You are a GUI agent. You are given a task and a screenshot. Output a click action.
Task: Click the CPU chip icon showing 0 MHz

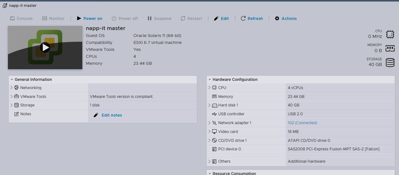[x=390, y=34]
